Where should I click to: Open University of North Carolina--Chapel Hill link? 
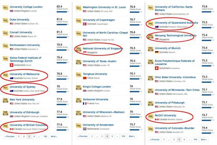pos(105,34)
